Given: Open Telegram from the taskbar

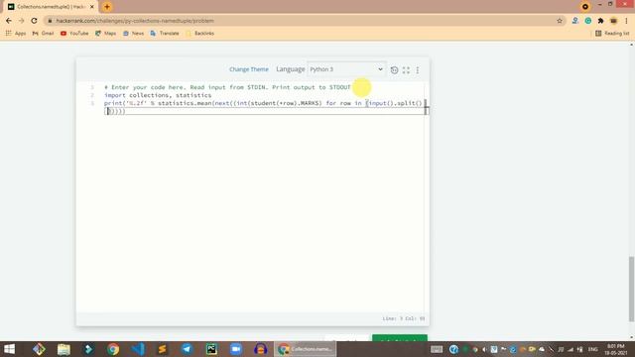Looking at the screenshot, I should 187,349.
